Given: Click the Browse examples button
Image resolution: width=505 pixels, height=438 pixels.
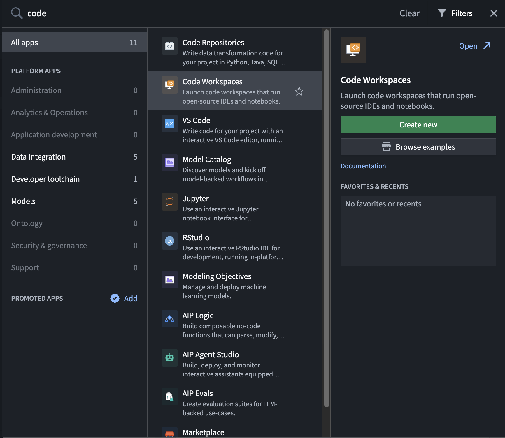Looking at the screenshot, I should (418, 147).
